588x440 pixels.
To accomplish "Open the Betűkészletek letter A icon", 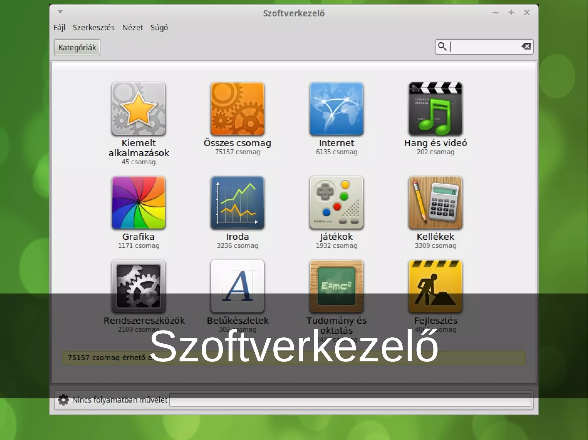I will [x=237, y=286].
